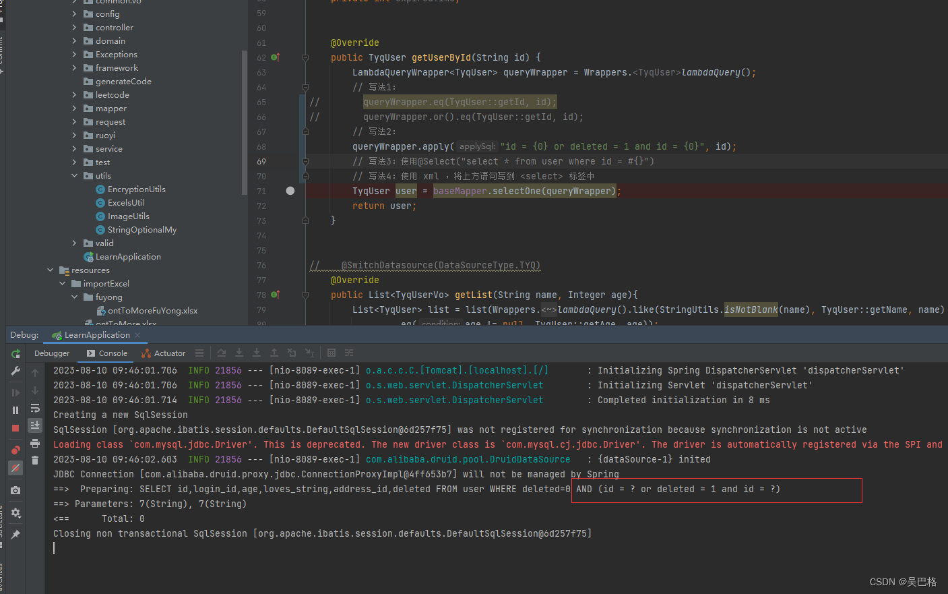Expand the framework folder

tap(74, 68)
